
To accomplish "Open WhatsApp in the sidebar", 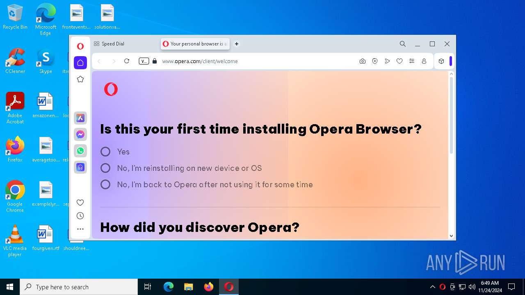I will coord(80,151).
